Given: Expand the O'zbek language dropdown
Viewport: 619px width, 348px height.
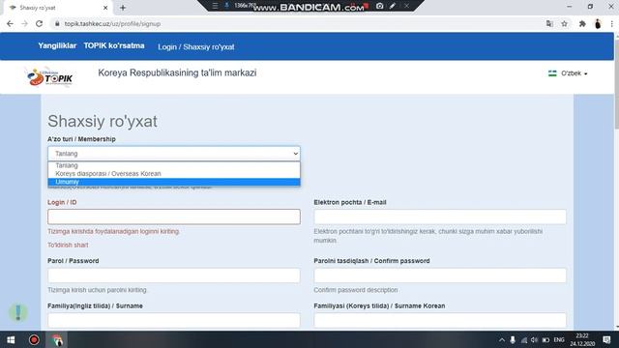Looking at the screenshot, I should click(568, 73).
